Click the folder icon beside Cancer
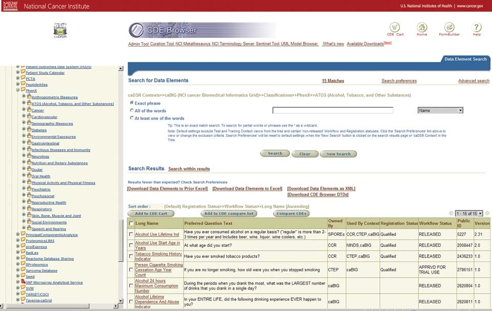492x311 pixels. point(29,110)
